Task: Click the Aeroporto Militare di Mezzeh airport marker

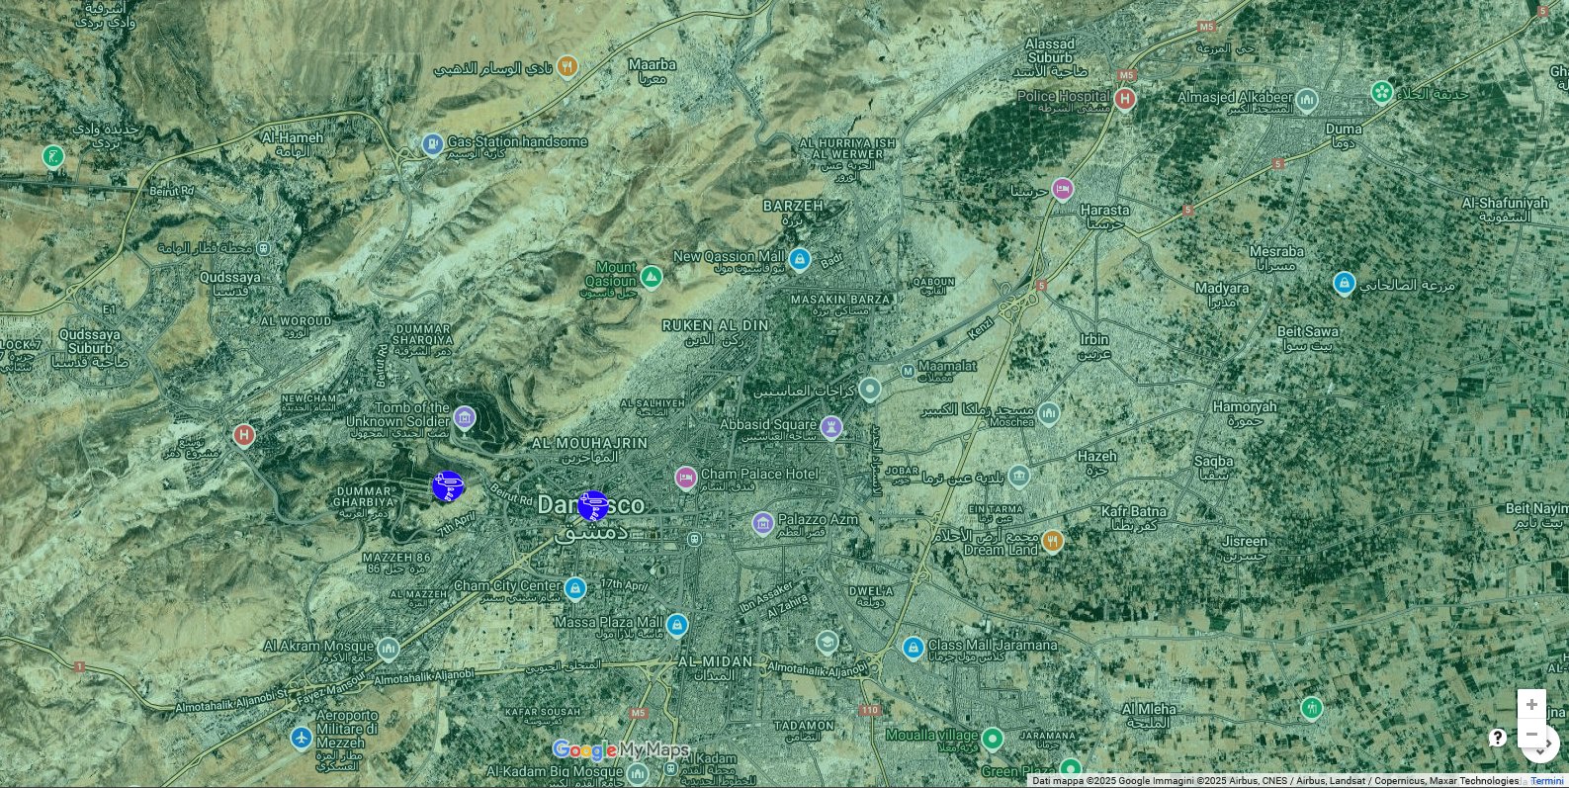Action: [x=302, y=738]
